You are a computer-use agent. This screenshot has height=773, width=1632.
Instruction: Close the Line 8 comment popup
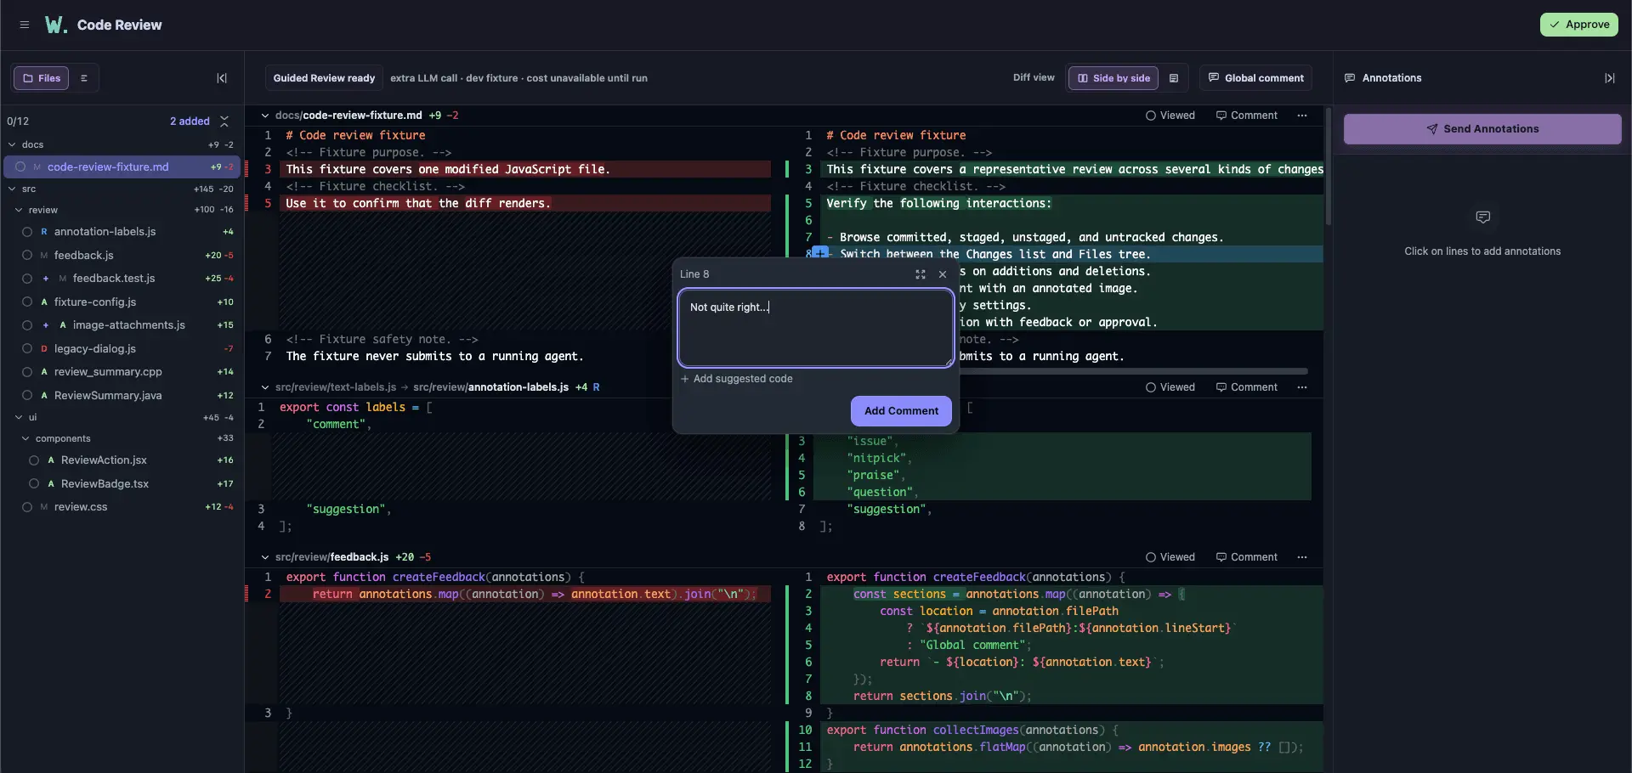[x=943, y=274]
